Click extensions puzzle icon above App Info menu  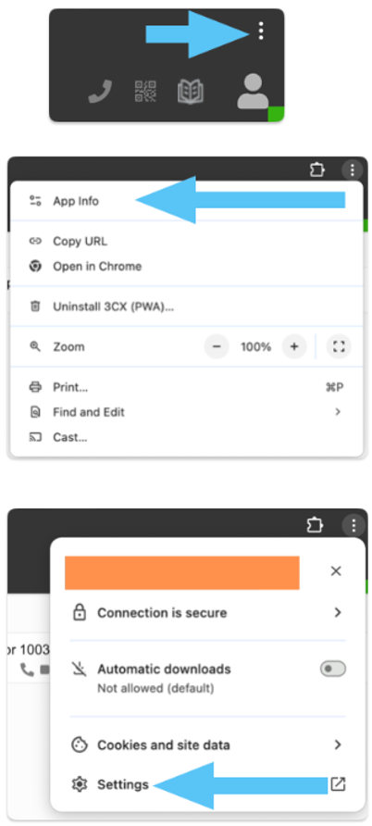click(316, 170)
